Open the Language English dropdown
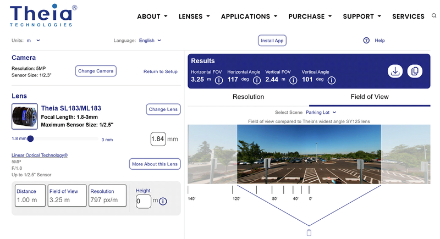440x239 pixels. [150, 40]
